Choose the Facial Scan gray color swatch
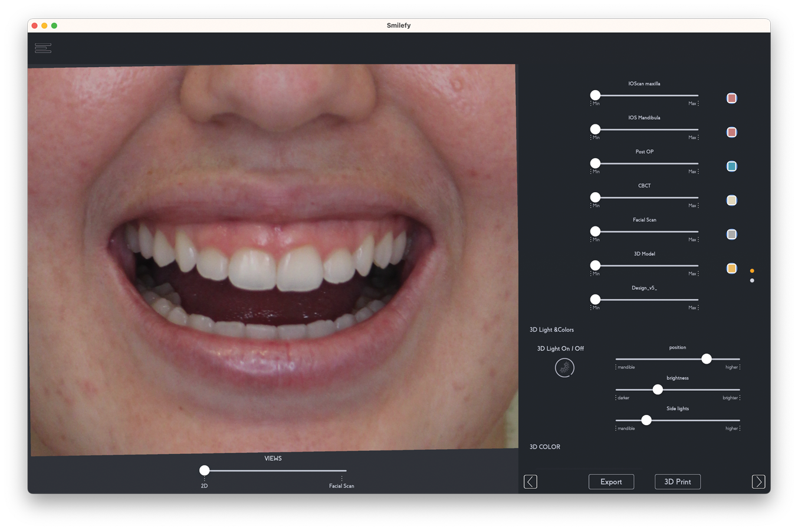This screenshot has width=798, height=530. point(731,235)
